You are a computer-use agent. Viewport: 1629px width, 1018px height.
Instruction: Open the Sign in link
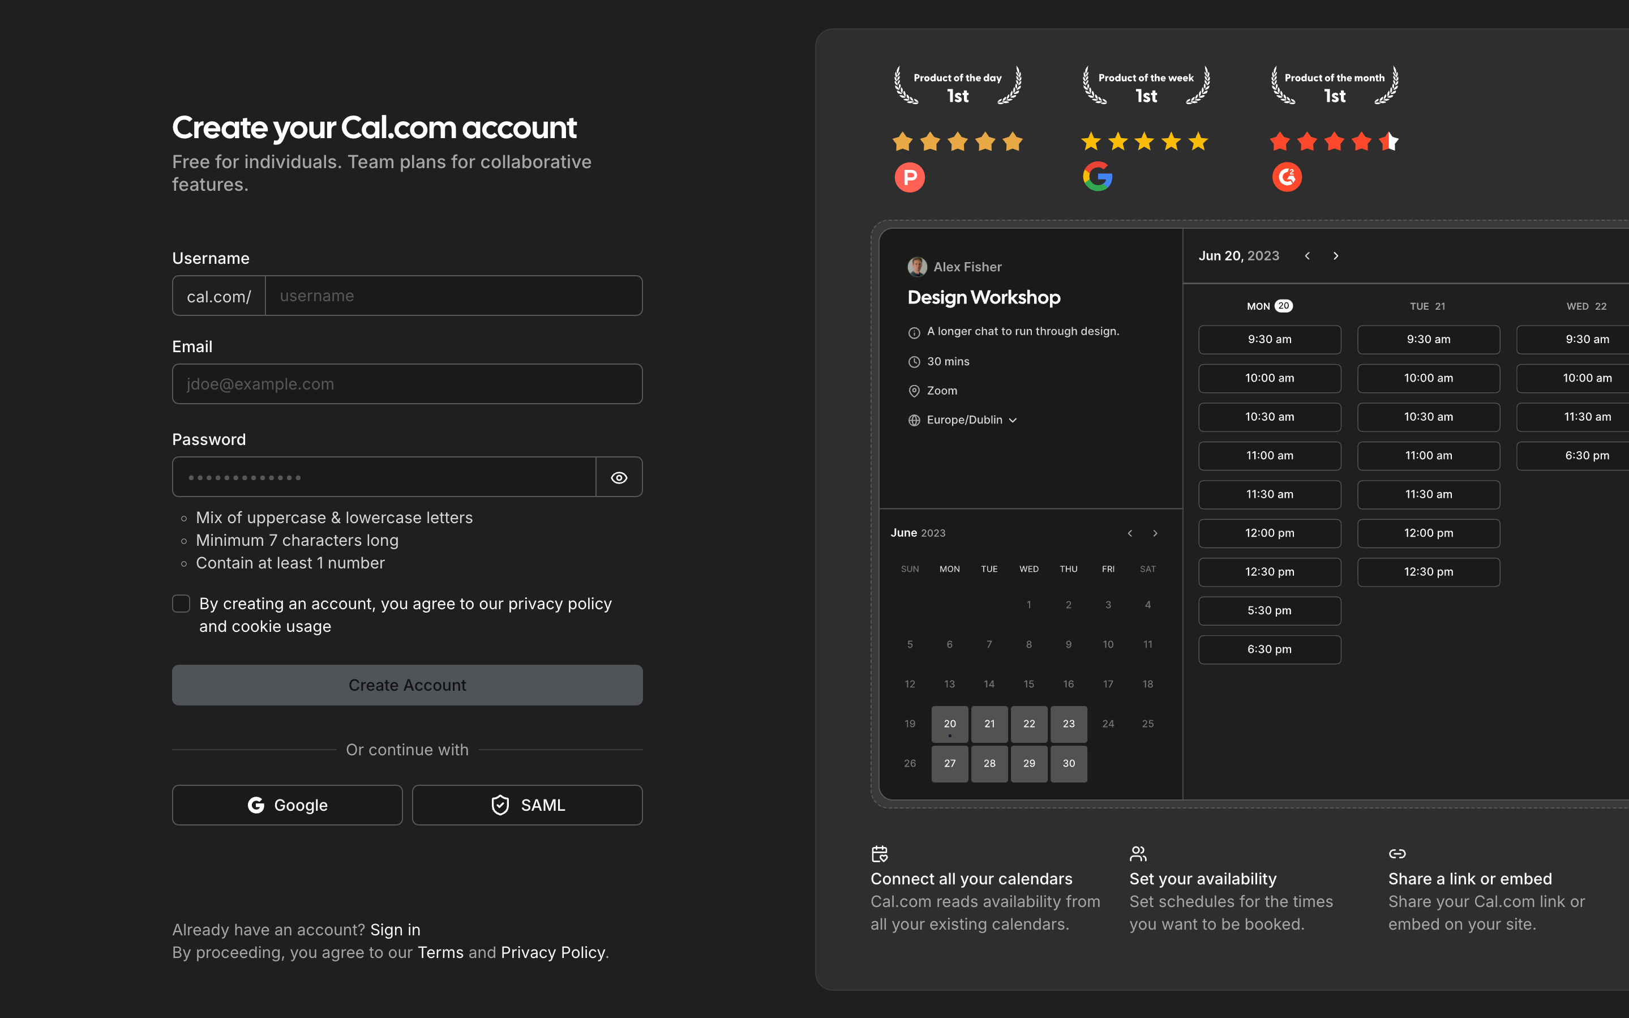(395, 930)
